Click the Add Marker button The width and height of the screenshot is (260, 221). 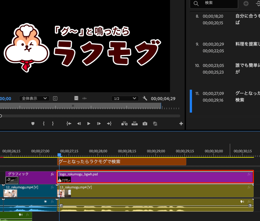tap(33, 124)
